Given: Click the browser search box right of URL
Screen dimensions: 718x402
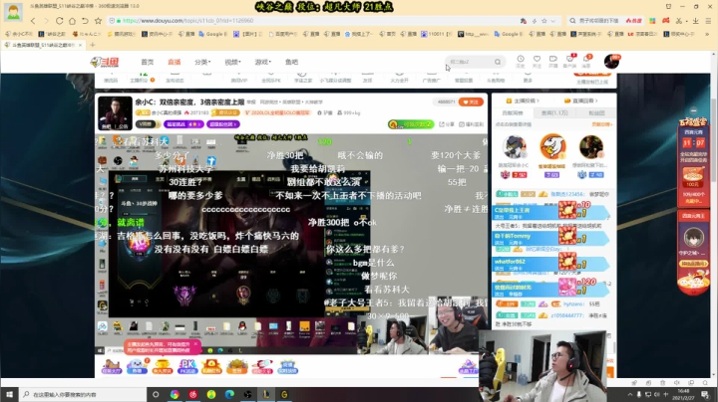Looking at the screenshot, I should [604, 21].
